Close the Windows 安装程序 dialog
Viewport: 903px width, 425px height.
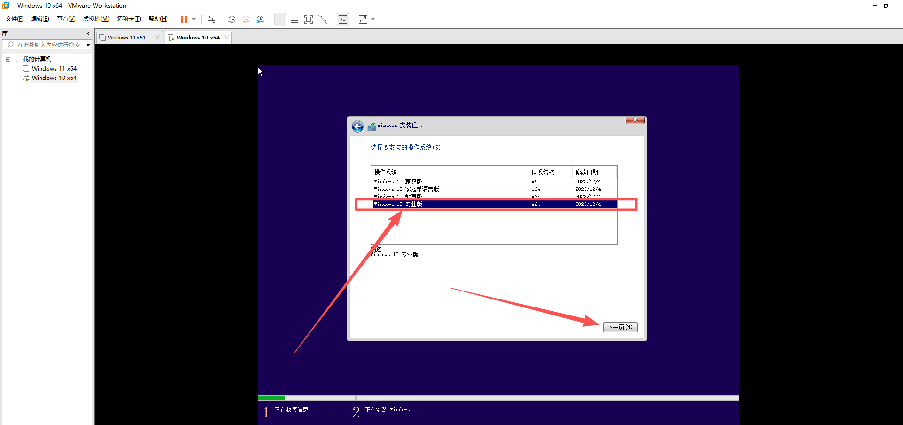pos(635,120)
